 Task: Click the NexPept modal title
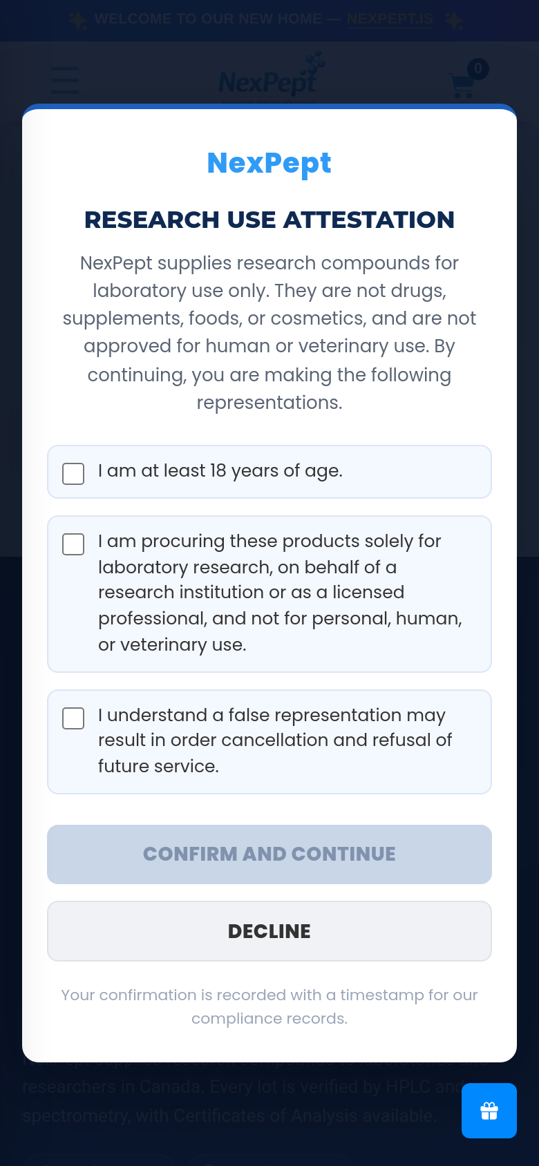click(269, 163)
